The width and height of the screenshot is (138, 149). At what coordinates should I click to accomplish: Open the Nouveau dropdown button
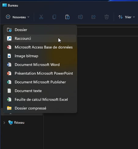point(17,17)
